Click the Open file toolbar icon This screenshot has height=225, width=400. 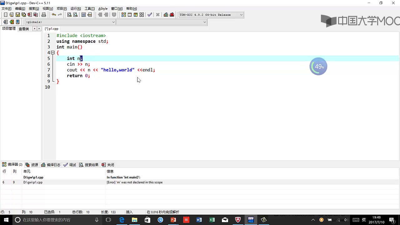[x=12, y=15]
